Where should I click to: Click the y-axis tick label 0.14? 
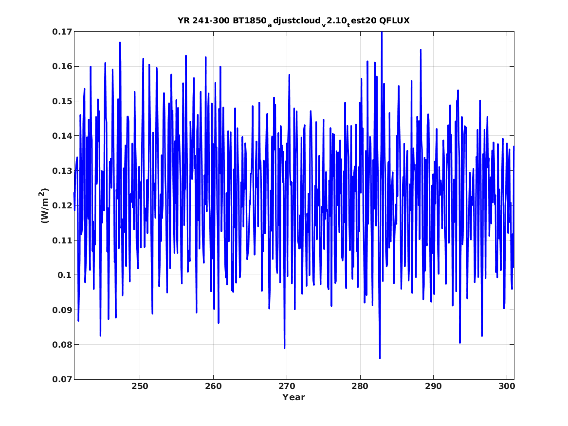(x=62, y=136)
